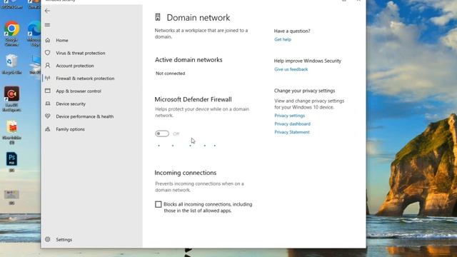Click the Device performance & health heart icon
This screenshot has height=257, width=457.
(48, 116)
